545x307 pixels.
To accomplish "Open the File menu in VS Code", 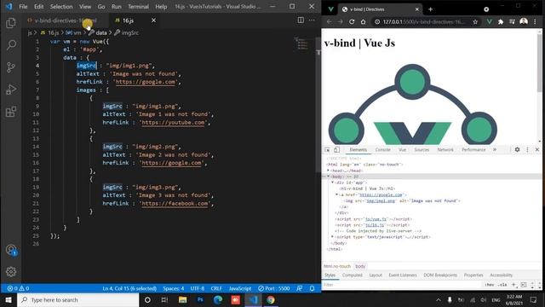I will [x=23, y=7].
